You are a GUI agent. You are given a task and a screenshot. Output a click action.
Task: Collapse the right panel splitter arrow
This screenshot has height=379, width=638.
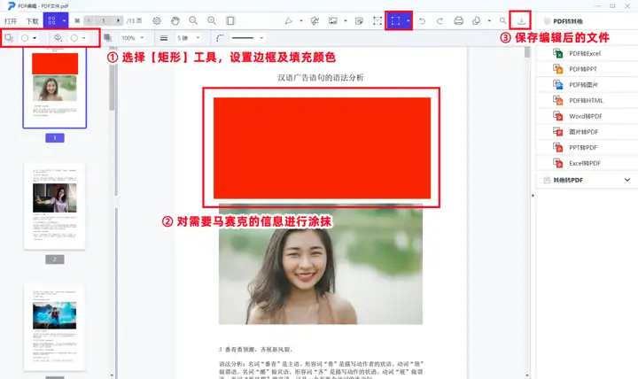pyautogui.click(x=533, y=196)
